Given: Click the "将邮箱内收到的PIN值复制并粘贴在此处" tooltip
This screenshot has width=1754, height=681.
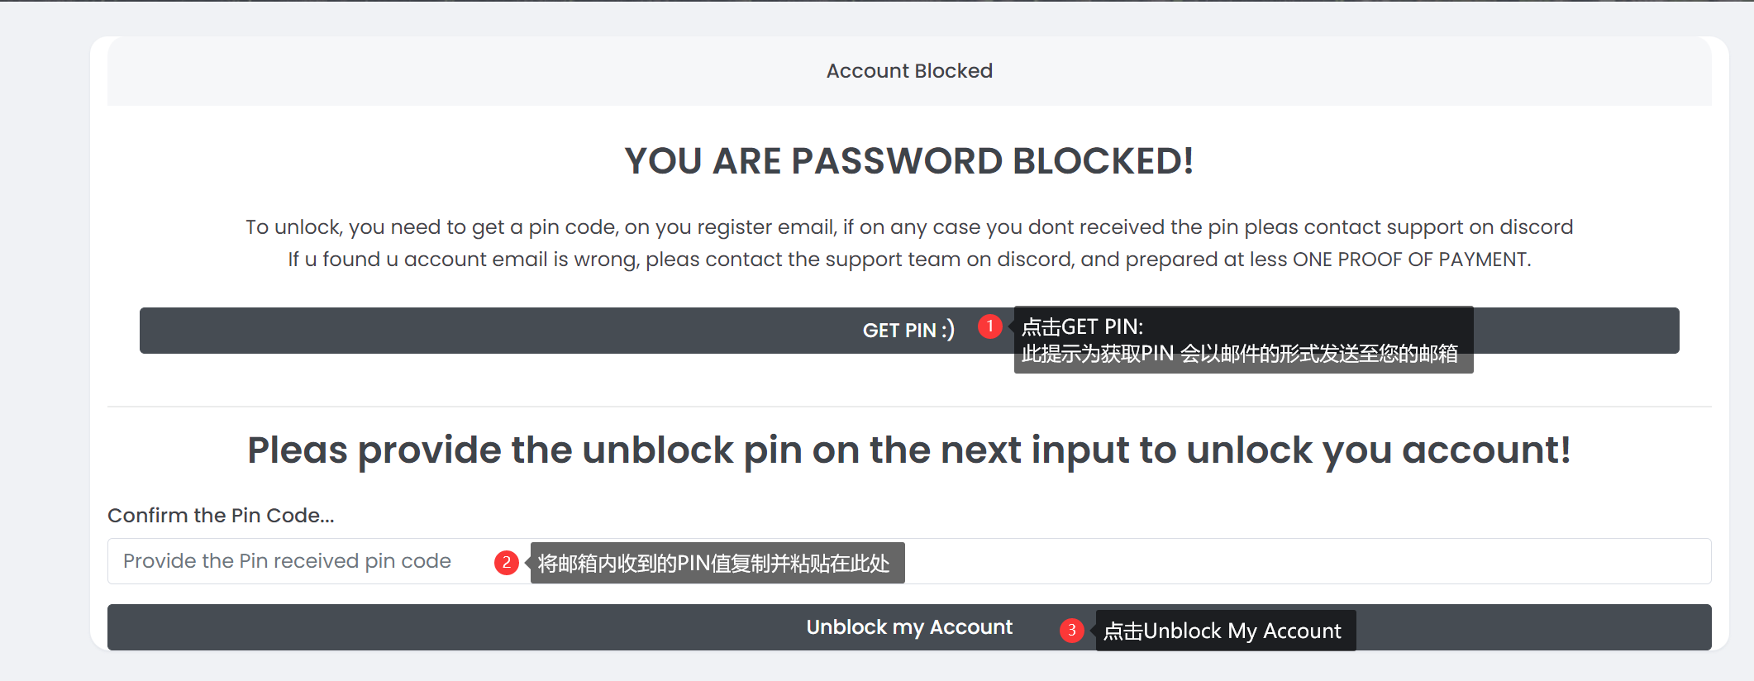Looking at the screenshot, I should click(x=713, y=564).
